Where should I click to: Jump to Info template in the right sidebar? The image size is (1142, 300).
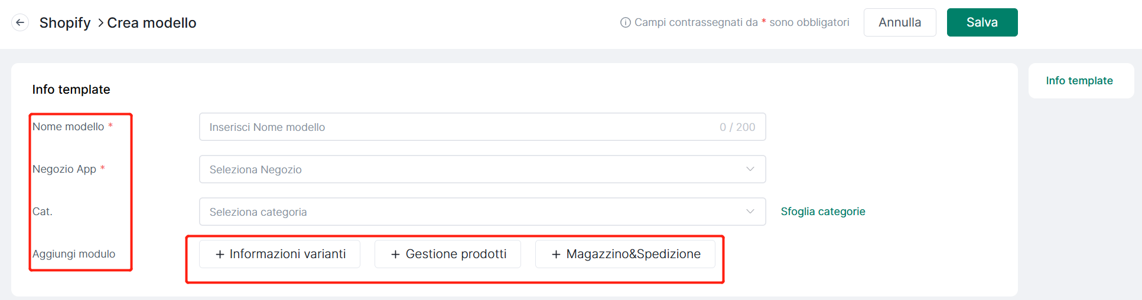1079,81
